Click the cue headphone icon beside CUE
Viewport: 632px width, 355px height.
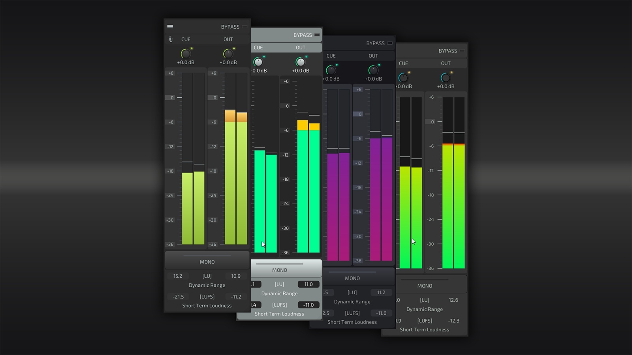coord(171,39)
